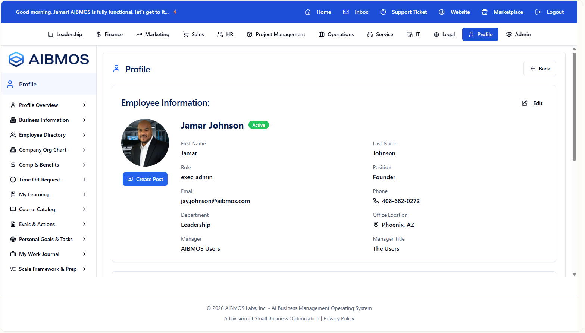Viewport: 585px width, 333px height.
Task: Click the Personal Goals target icon
Action: (13, 239)
